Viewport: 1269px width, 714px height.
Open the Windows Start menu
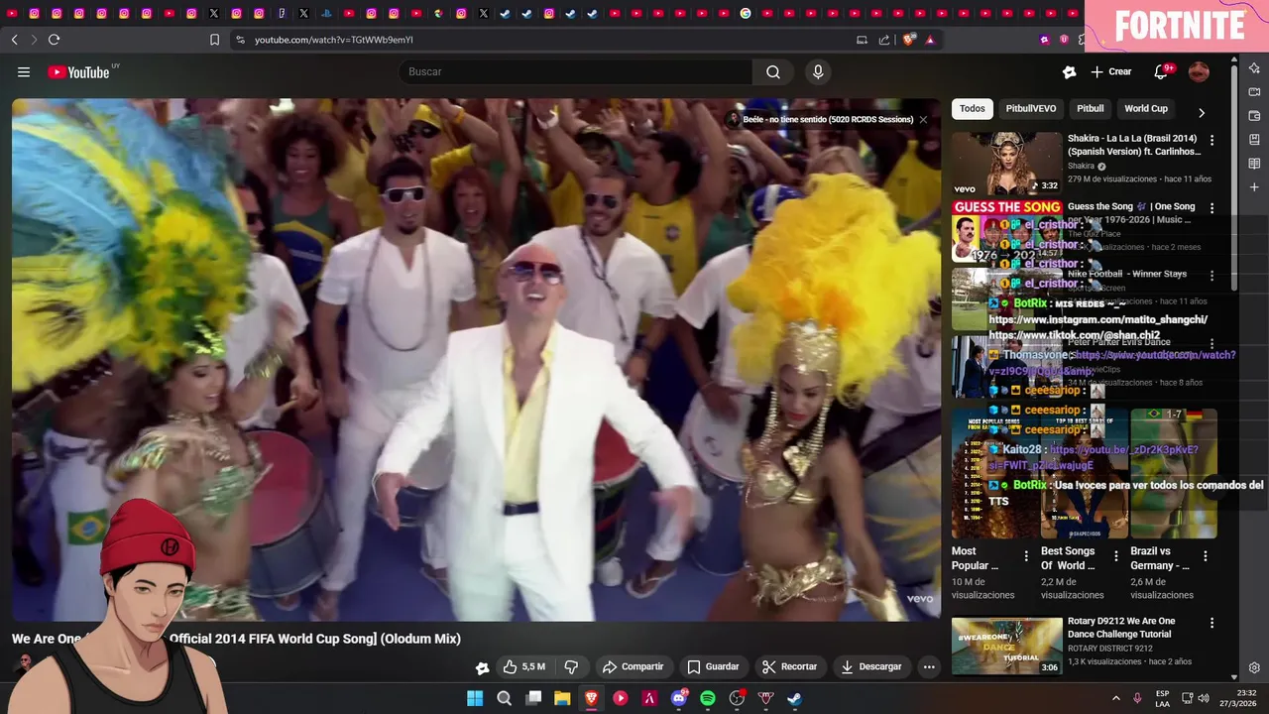[475, 698]
